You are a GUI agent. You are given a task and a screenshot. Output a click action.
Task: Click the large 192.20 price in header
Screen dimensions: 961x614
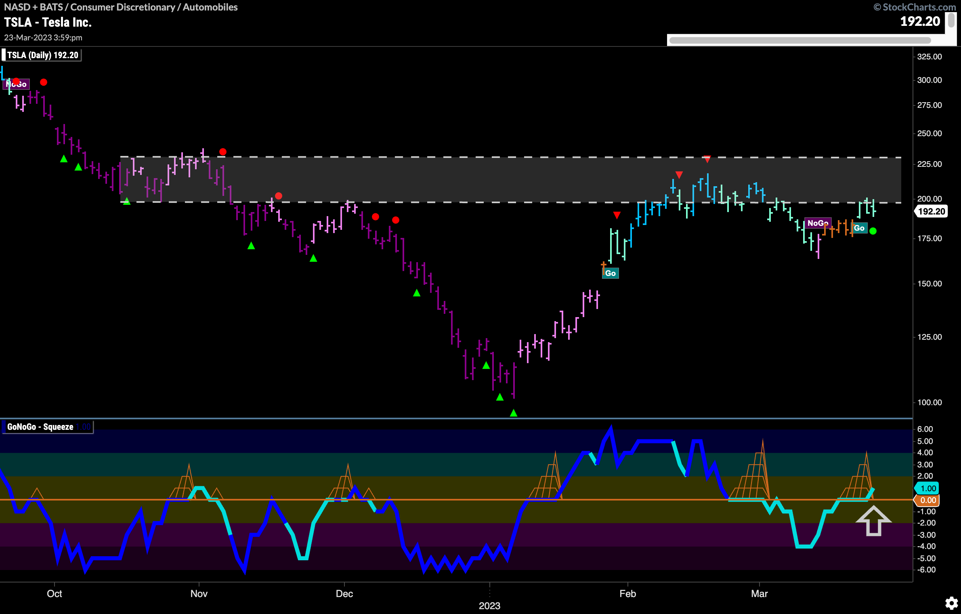(920, 21)
